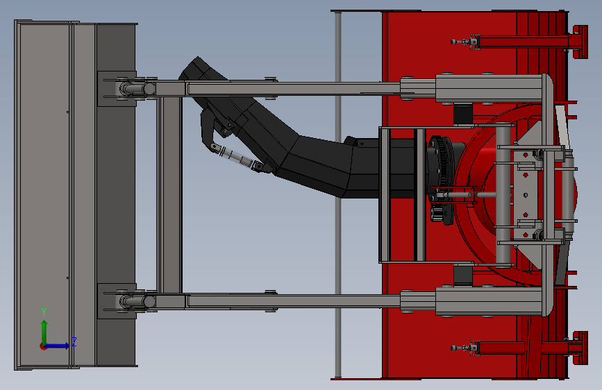
Task: Select the upper grey box sleeve on red housing
Action: (488, 88)
